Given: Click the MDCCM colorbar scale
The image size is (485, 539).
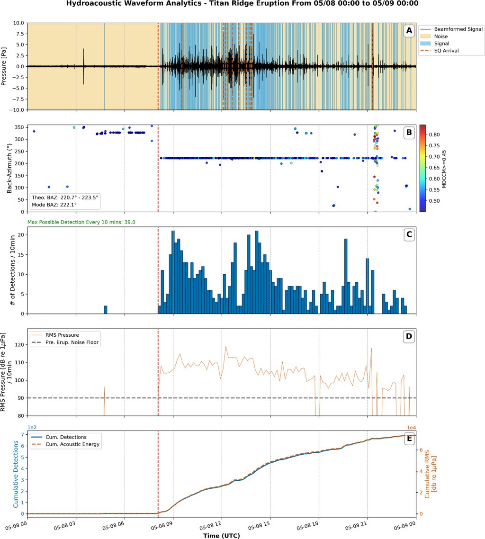Looking at the screenshot, I should (x=422, y=168).
